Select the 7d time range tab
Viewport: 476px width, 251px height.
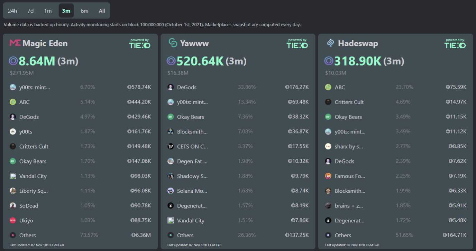tap(30, 11)
